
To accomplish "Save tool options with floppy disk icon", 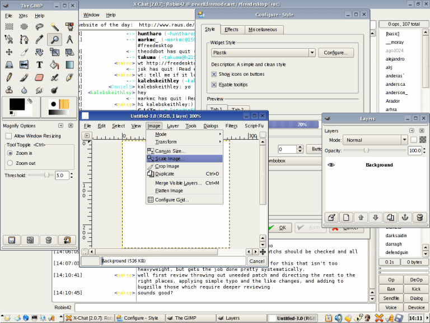I will click(x=11, y=240).
